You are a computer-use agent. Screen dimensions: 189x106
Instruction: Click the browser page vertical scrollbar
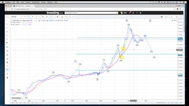point(184,21)
